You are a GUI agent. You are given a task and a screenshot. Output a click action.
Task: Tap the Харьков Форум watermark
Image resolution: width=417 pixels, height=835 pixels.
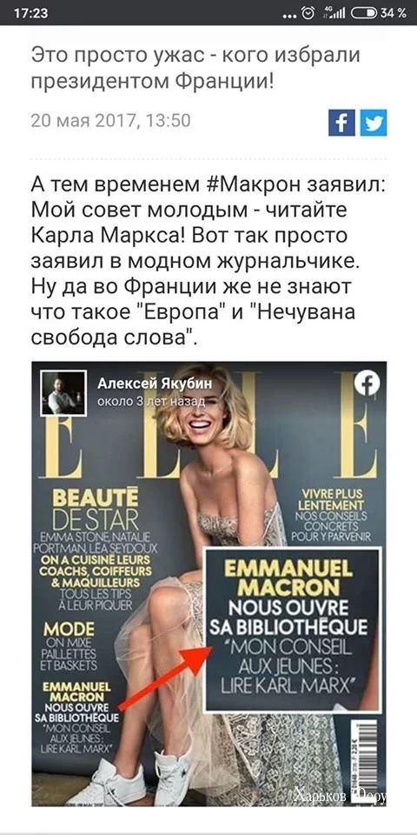(x=340, y=797)
